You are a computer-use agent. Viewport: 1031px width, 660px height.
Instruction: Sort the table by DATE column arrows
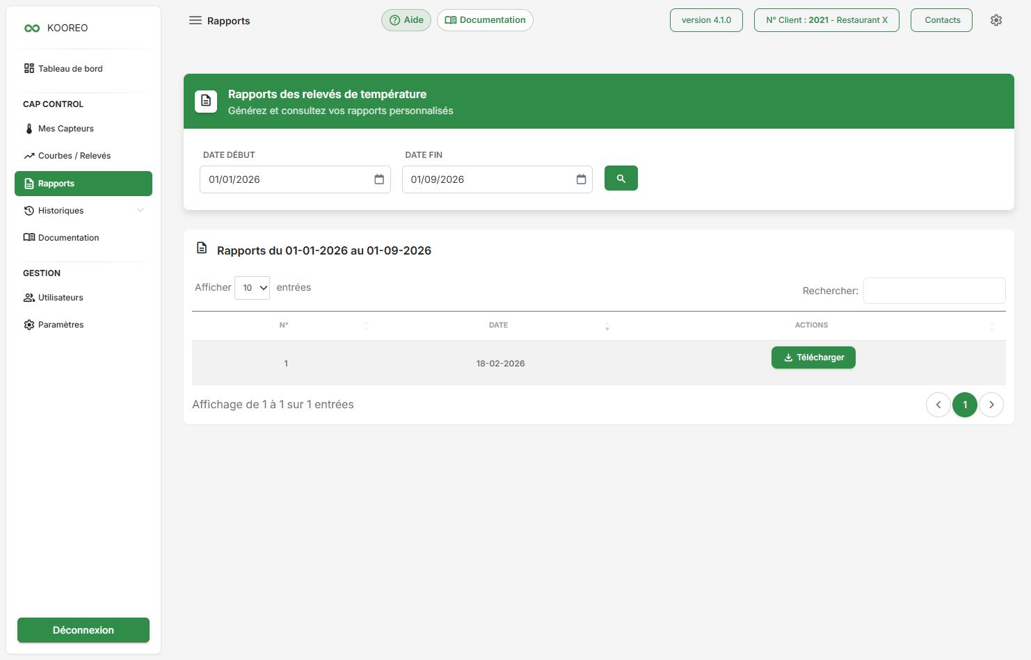pos(607,325)
